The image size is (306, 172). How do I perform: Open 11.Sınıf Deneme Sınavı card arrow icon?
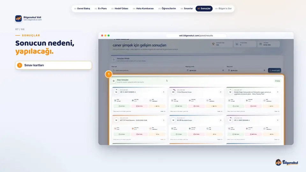pyautogui.click(x=221, y=92)
